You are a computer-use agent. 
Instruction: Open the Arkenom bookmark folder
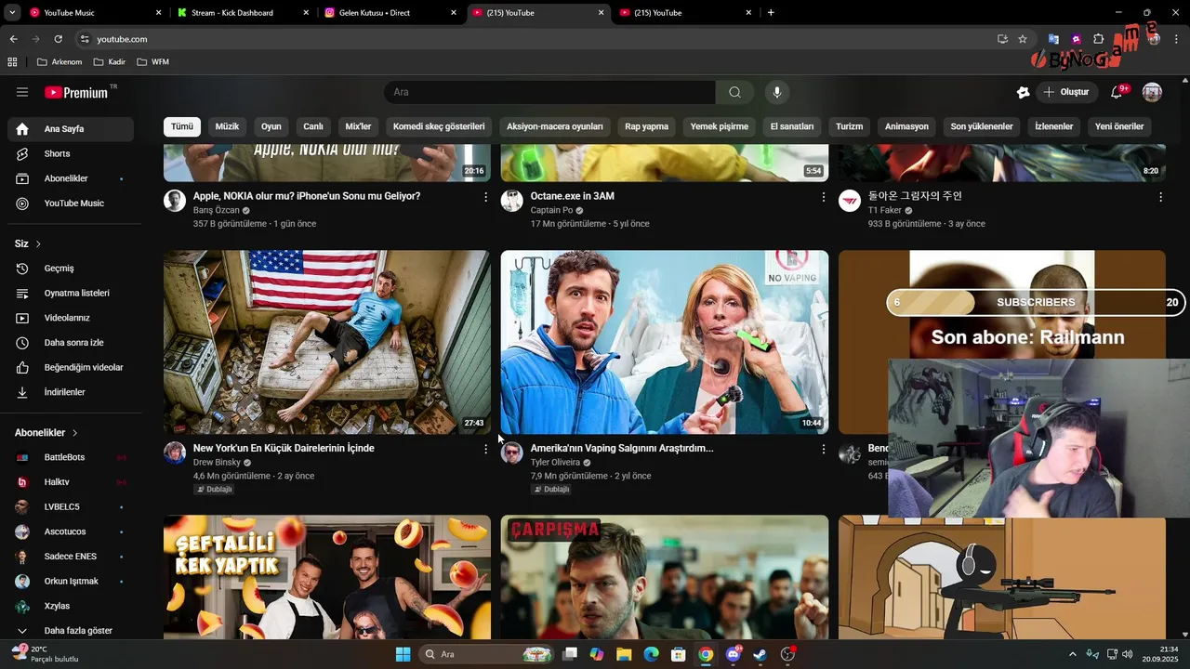[x=59, y=62]
